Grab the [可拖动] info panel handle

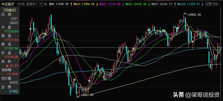(10, 10)
